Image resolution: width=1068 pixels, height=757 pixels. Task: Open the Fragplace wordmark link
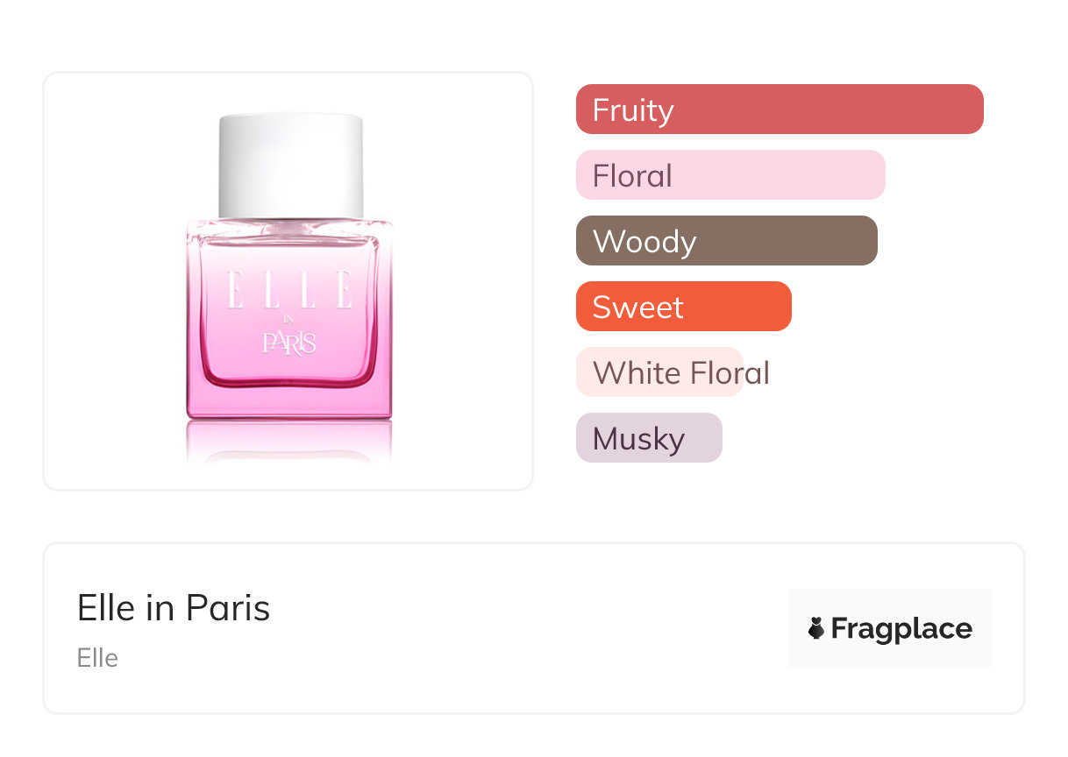pos(901,628)
